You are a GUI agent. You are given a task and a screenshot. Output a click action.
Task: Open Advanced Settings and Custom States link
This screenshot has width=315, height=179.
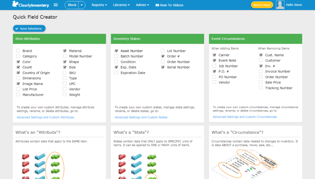point(141,117)
